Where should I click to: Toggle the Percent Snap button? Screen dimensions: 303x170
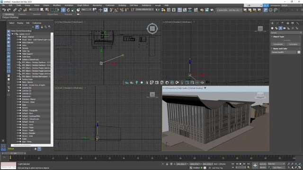coord(122,10)
